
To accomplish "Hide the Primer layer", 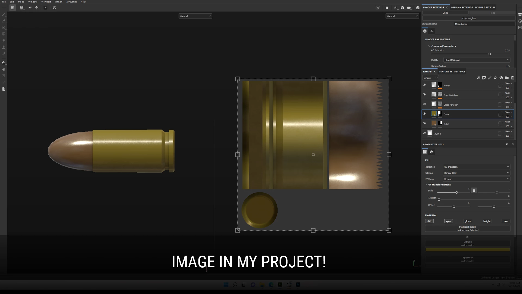I will click(424, 85).
